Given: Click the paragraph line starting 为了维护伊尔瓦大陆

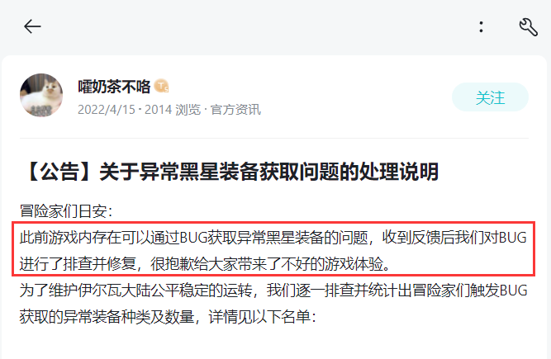Looking at the screenshot, I should click(x=273, y=291).
